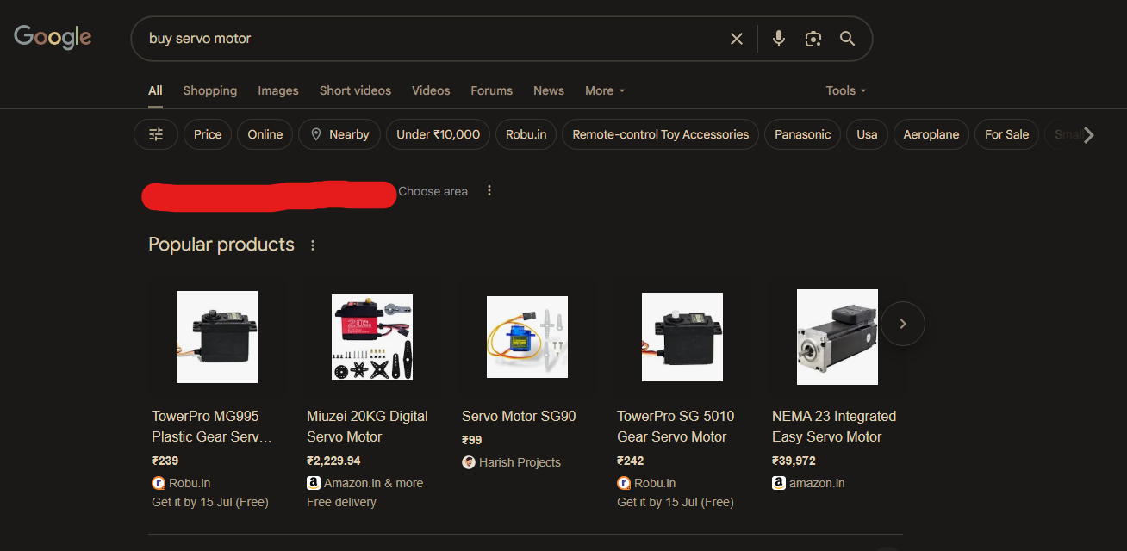The image size is (1127, 551).
Task: Open TowerPro MG995 product image
Action: pyautogui.click(x=217, y=337)
